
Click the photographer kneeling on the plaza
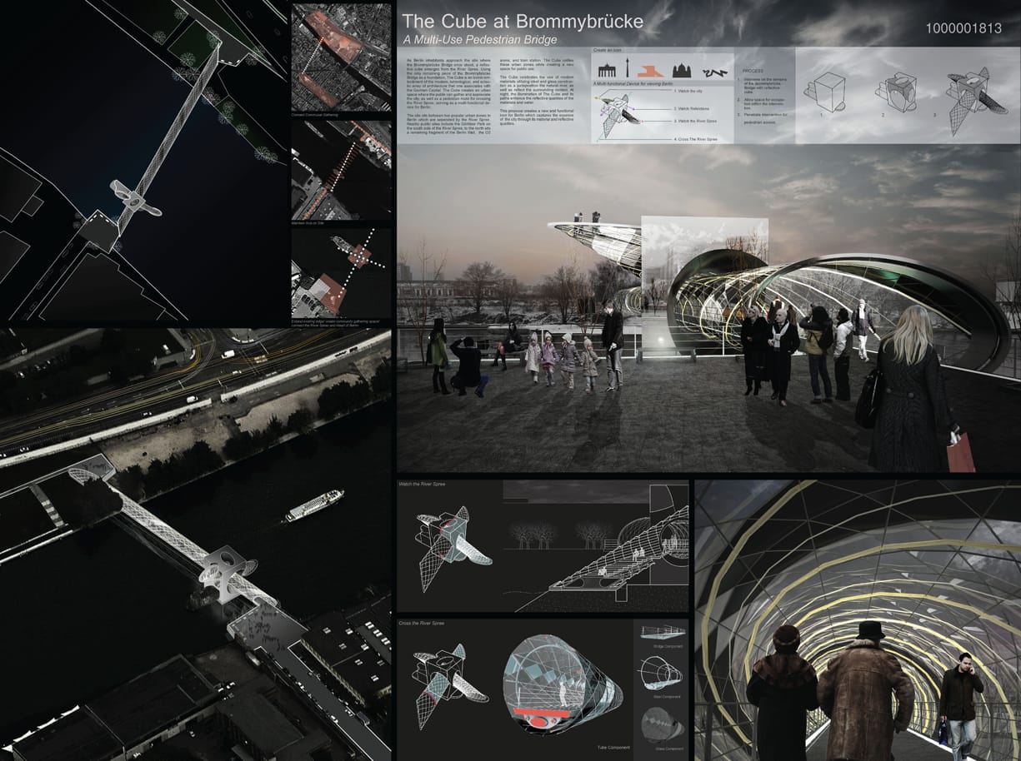tap(468, 365)
